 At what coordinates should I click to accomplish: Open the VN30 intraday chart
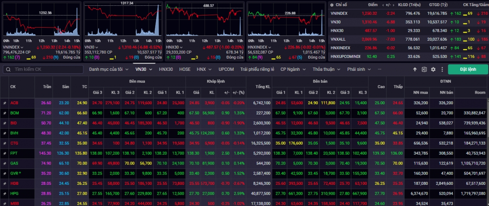(x=123, y=20)
